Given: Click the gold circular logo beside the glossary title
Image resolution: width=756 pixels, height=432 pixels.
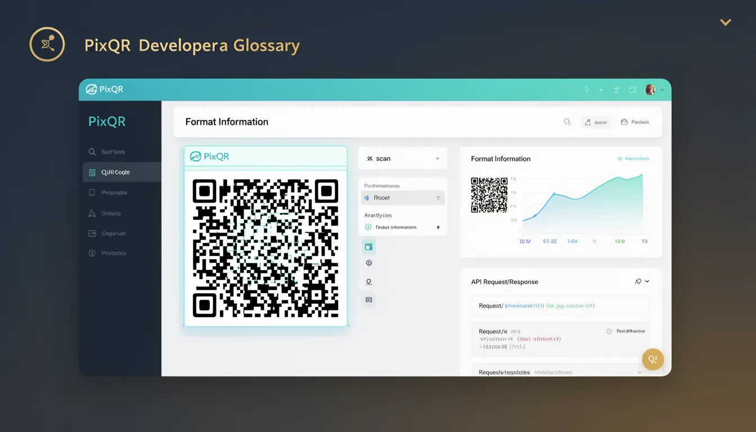Looking at the screenshot, I should 47,44.
